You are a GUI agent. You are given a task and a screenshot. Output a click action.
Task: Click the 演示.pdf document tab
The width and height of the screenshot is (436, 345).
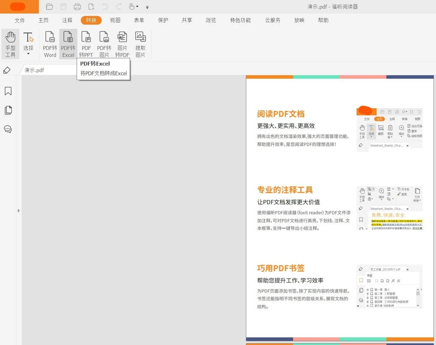pos(35,70)
